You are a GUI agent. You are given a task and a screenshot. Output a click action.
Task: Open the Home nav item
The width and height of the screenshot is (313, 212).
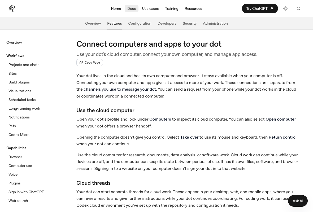(x=116, y=8)
